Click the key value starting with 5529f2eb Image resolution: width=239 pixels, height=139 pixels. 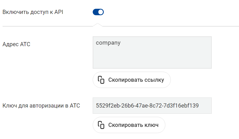[147, 105]
